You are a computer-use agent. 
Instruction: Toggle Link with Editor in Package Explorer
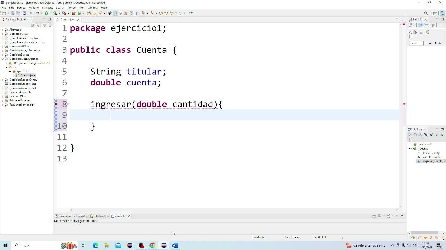pos(37,25)
